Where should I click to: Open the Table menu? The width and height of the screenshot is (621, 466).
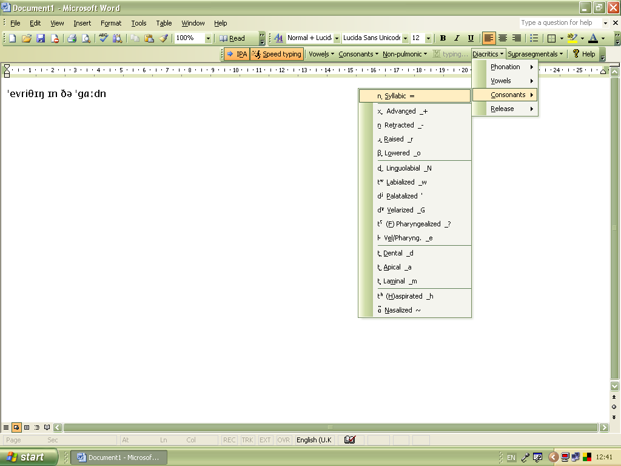click(x=164, y=23)
